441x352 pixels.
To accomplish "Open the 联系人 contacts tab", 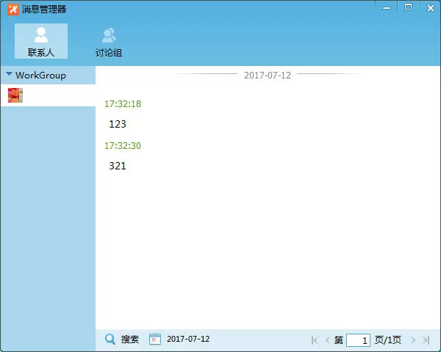I will coord(41,41).
